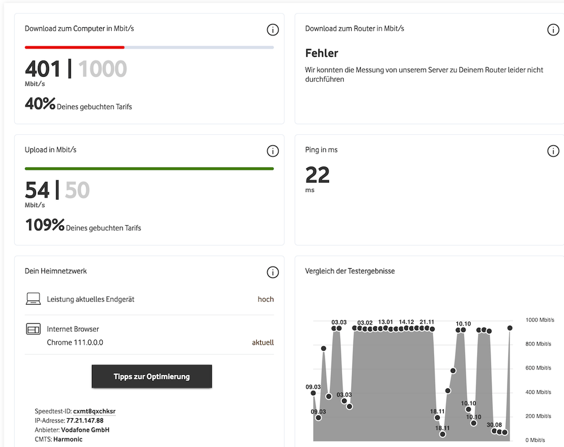Click the 401 Mbit/s download result

[x=43, y=69]
